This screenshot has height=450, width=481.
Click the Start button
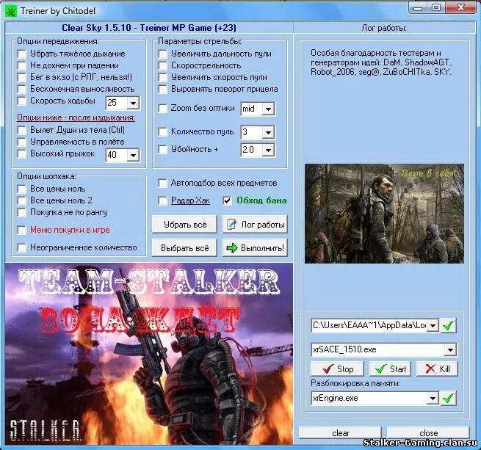click(x=390, y=369)
